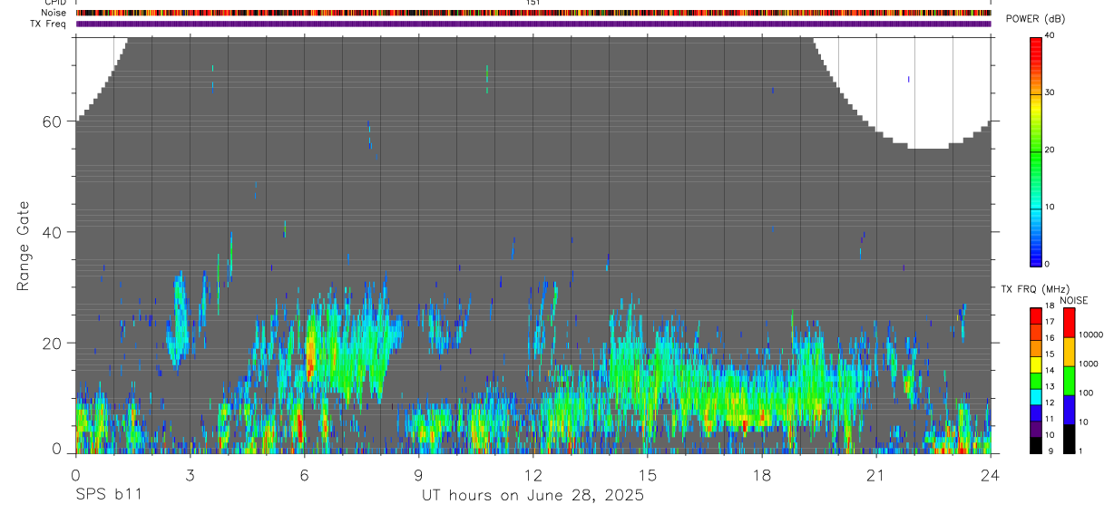Click the 12 hour tick label
This screenshot has width=1114, height=514.
click(x=533, y=475)
